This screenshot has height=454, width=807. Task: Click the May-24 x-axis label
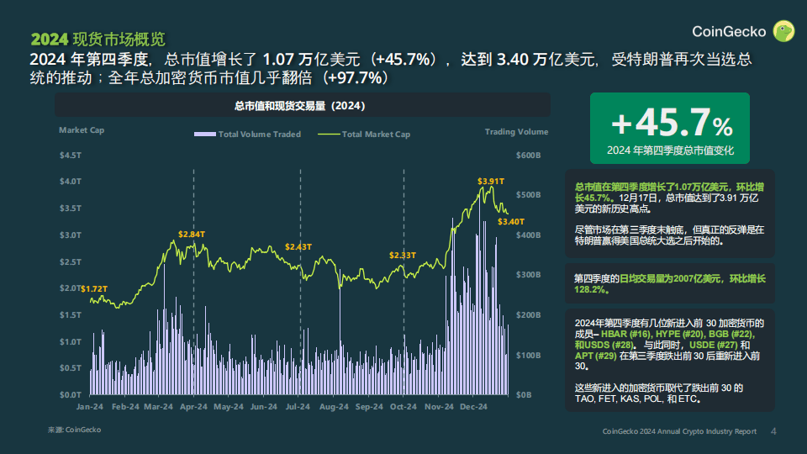pos(229,407)
